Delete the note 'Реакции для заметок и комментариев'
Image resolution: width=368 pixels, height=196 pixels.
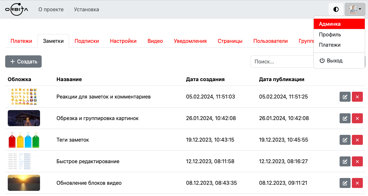pos(357,97)
